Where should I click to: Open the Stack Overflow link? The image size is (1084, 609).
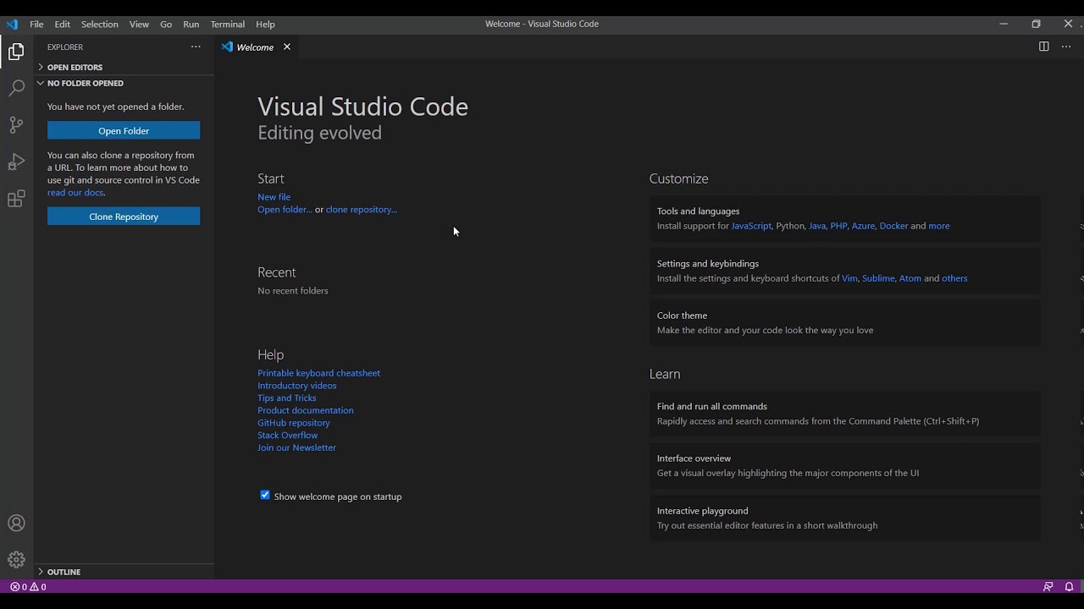[287, 435]
